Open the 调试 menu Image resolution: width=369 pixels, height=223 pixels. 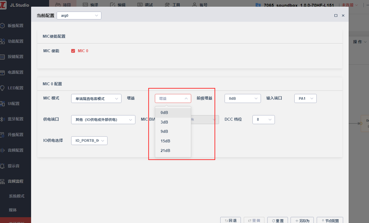click(x=145, y=5)
